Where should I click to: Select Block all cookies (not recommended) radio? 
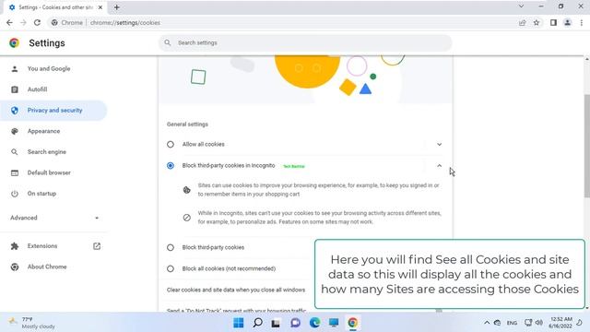tap(171, 268)
